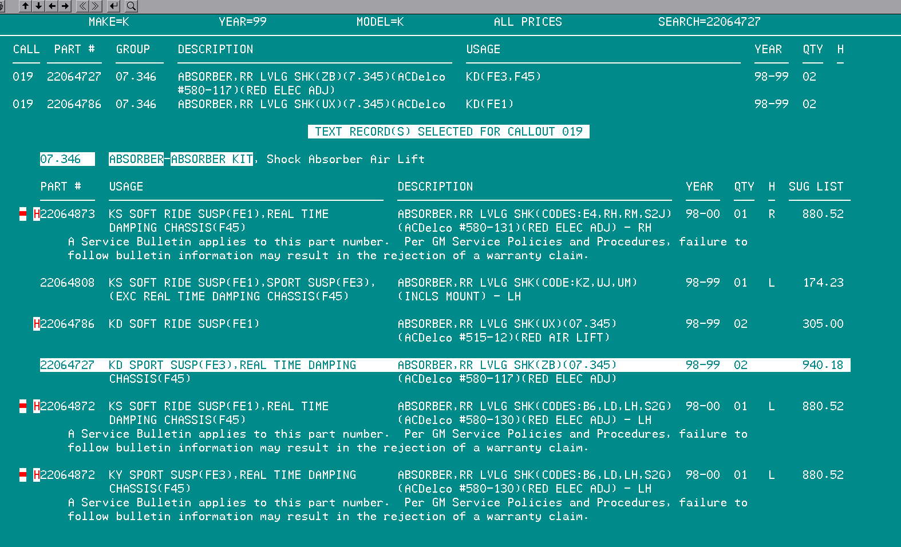Click the red H marker beside part 22064786
This screenshot has width=901, height=547.
click(37, 324)
